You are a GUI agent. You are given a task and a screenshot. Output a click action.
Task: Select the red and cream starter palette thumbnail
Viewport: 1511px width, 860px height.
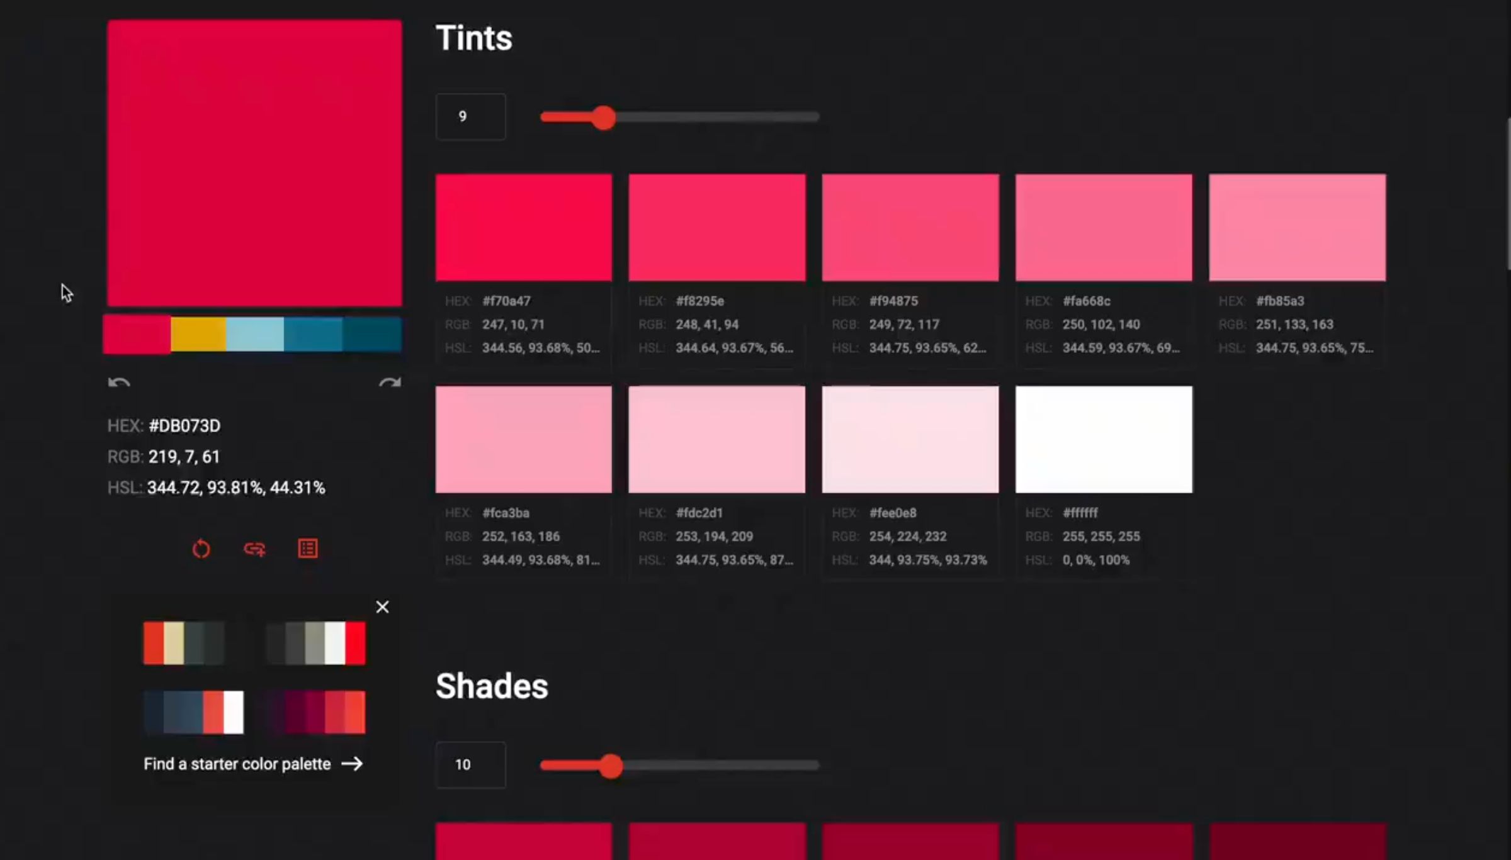point(183,643)
